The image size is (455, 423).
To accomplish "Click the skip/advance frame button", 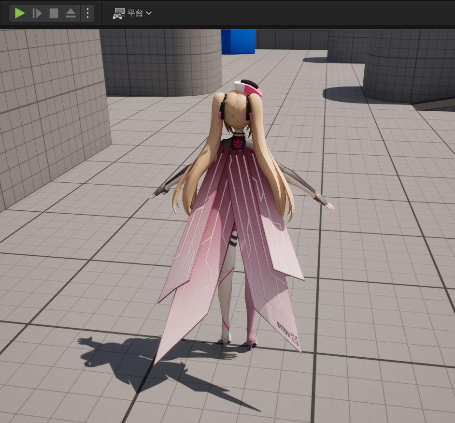I will [x=37, y=13].
